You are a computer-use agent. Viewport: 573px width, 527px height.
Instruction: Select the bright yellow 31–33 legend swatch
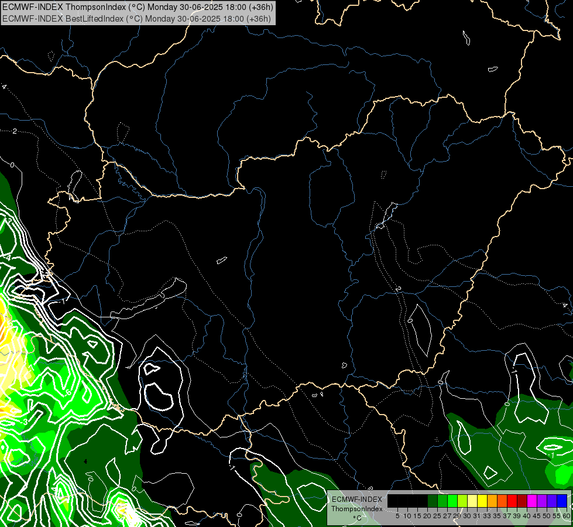pyautogui.click(x=482, y=501)
